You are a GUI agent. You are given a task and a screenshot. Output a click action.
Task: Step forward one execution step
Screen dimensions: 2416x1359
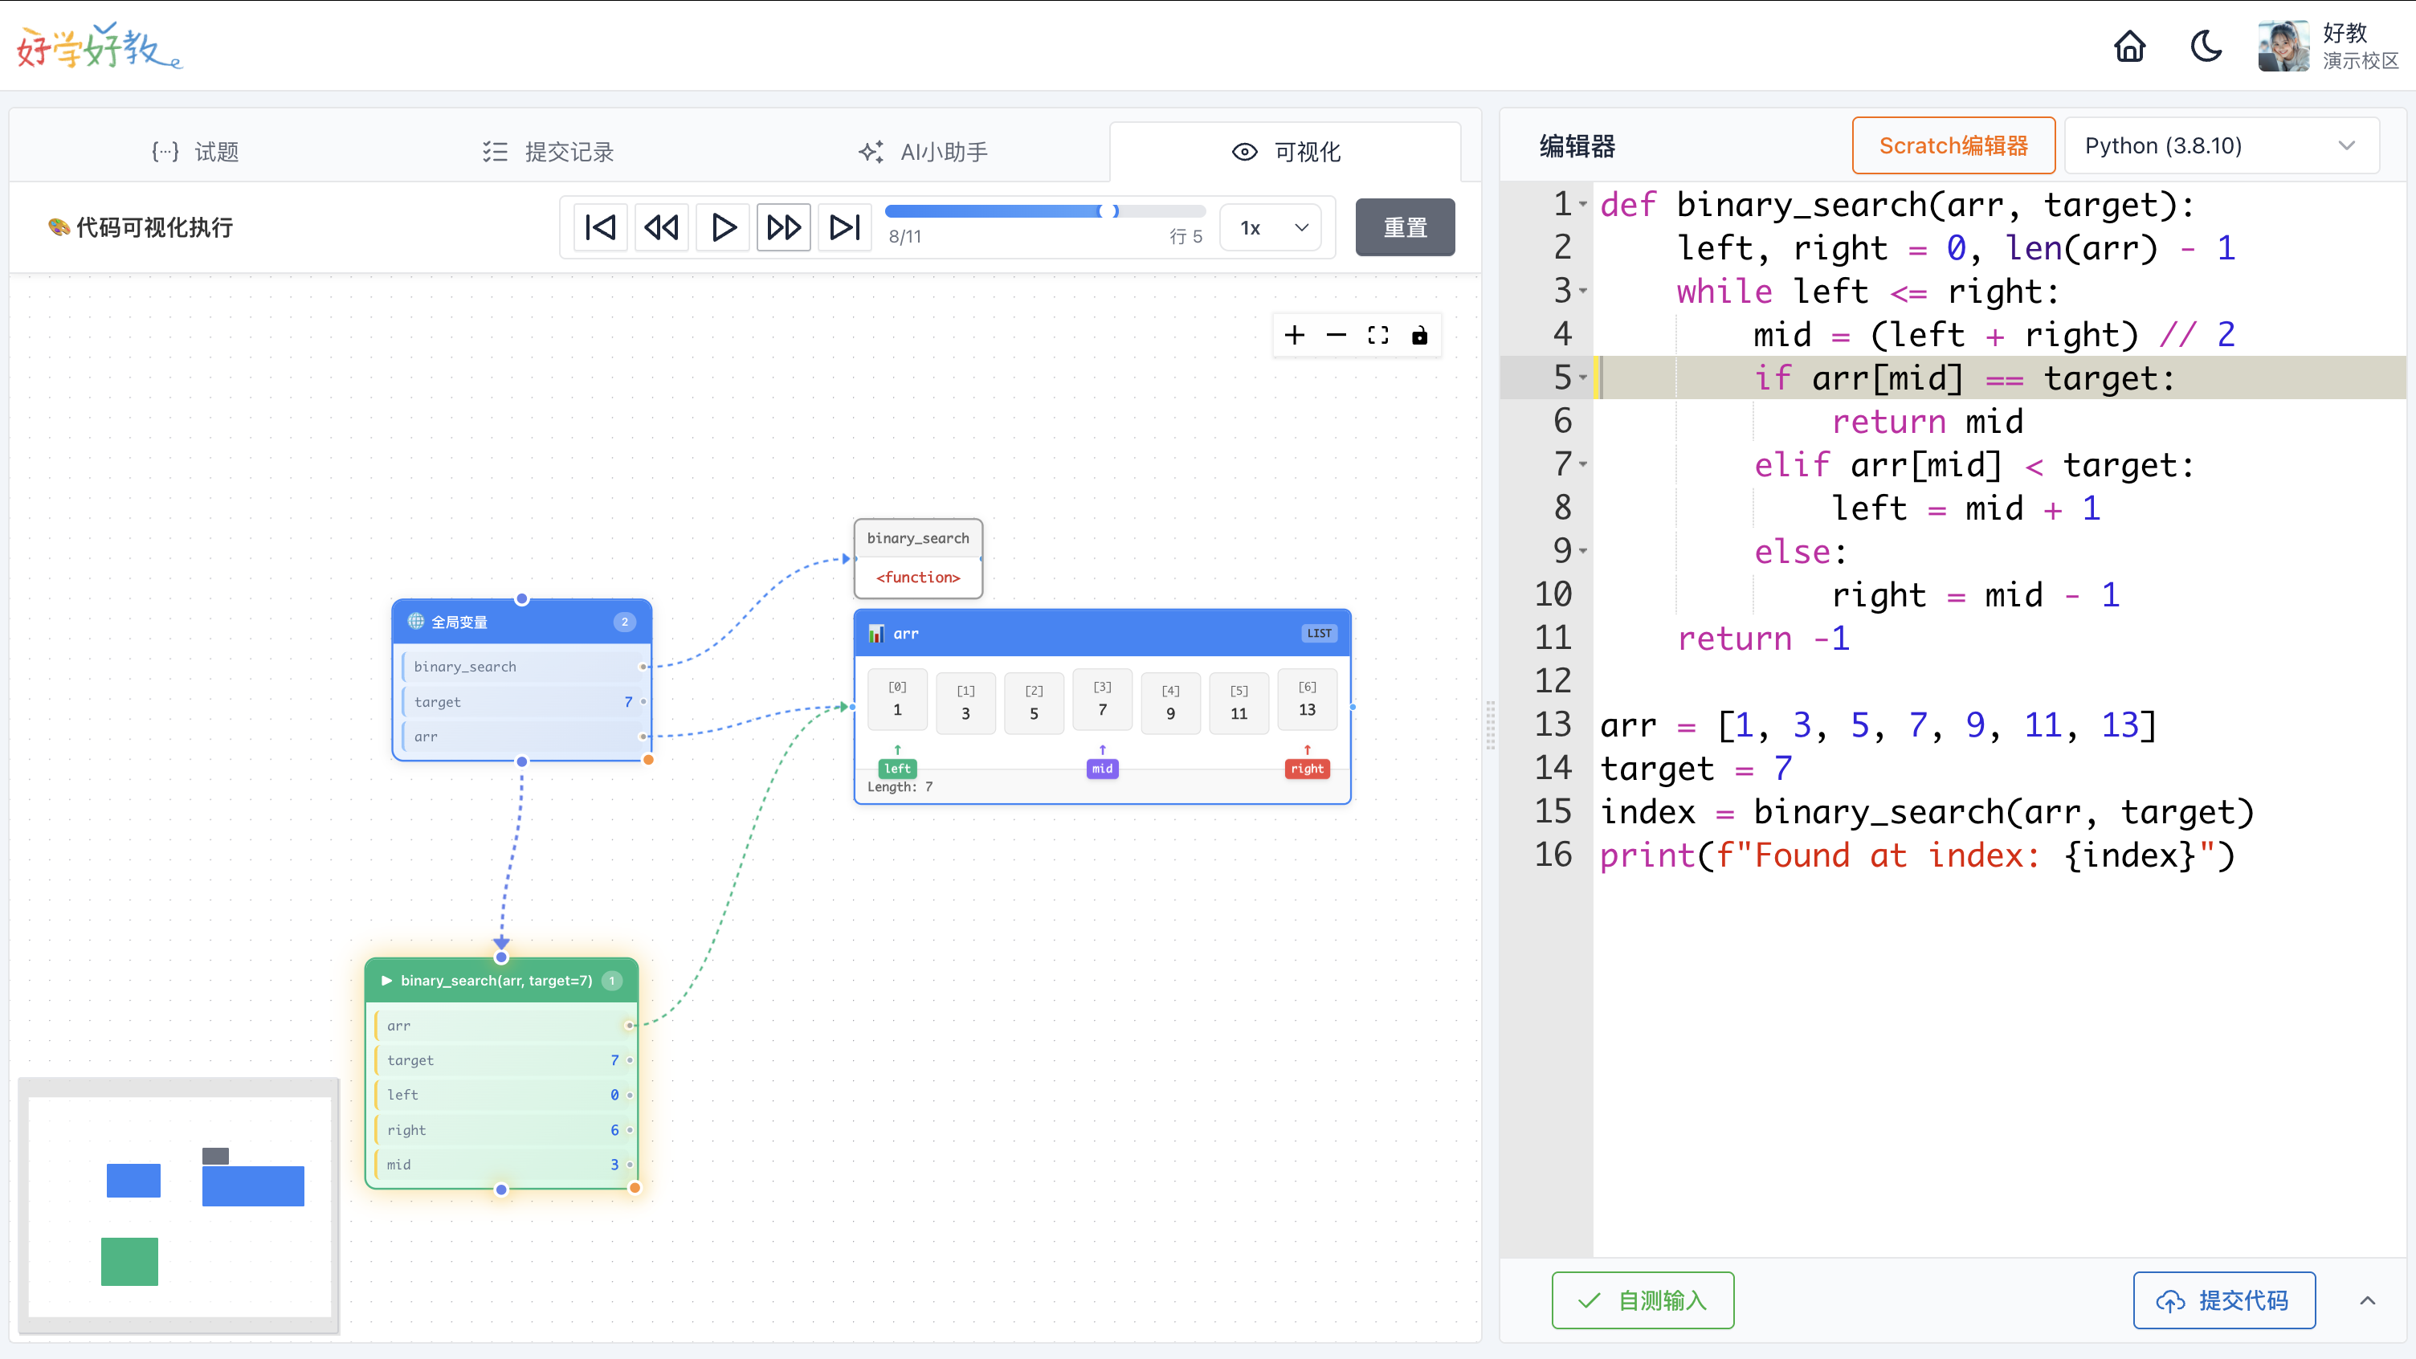783,227
